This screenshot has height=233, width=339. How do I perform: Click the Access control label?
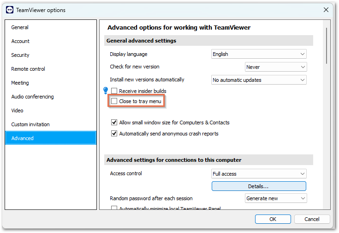(x=126, y=173)
